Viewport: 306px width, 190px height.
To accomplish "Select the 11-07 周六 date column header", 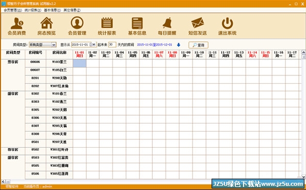I will coord(159,55).
